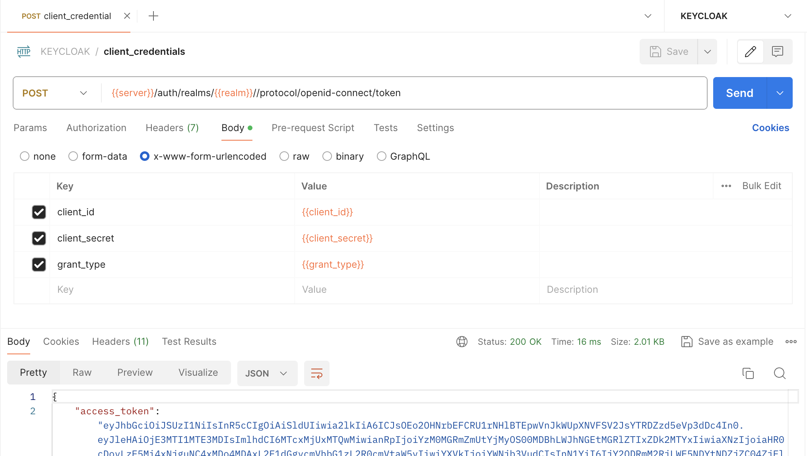Open the POST method dropdown
This screenshot has width=807, height=456.
[x=55, y=93]
